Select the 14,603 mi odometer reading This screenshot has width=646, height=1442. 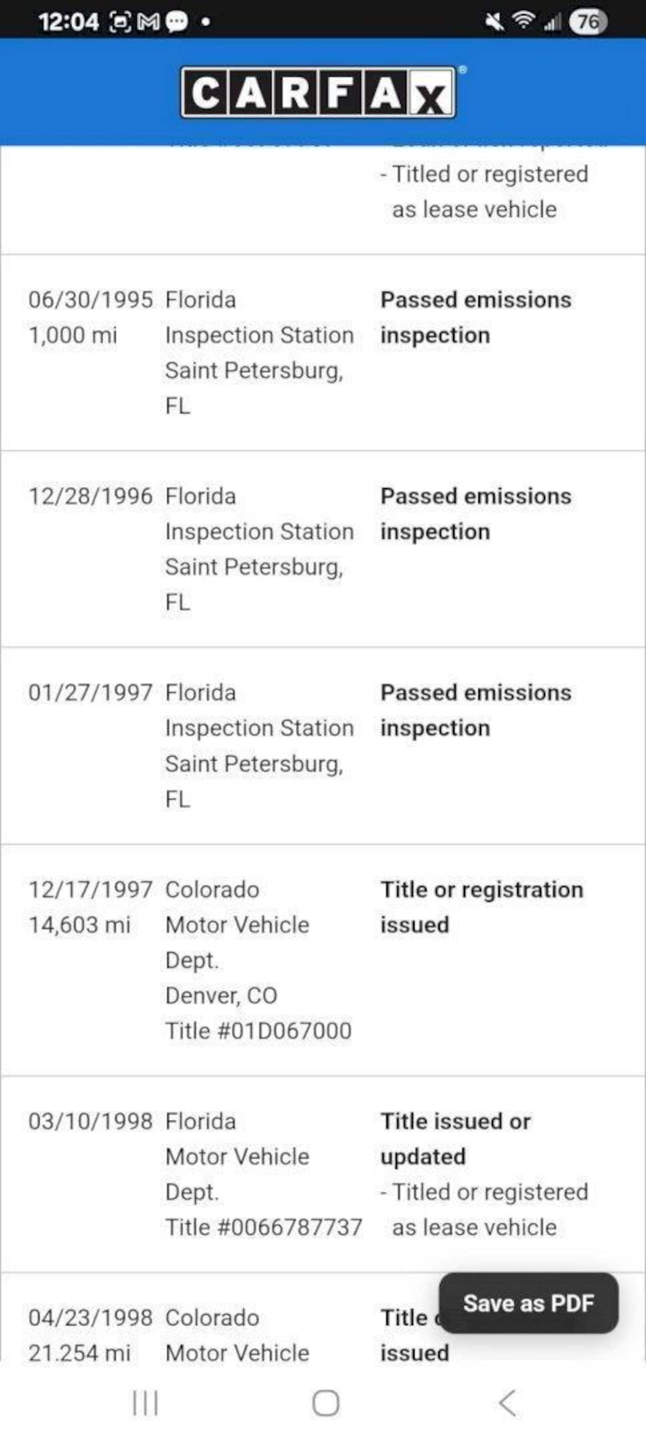(x=79, y=925)
